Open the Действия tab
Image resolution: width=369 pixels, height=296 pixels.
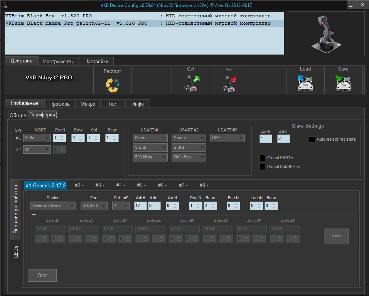click(22, 61)
